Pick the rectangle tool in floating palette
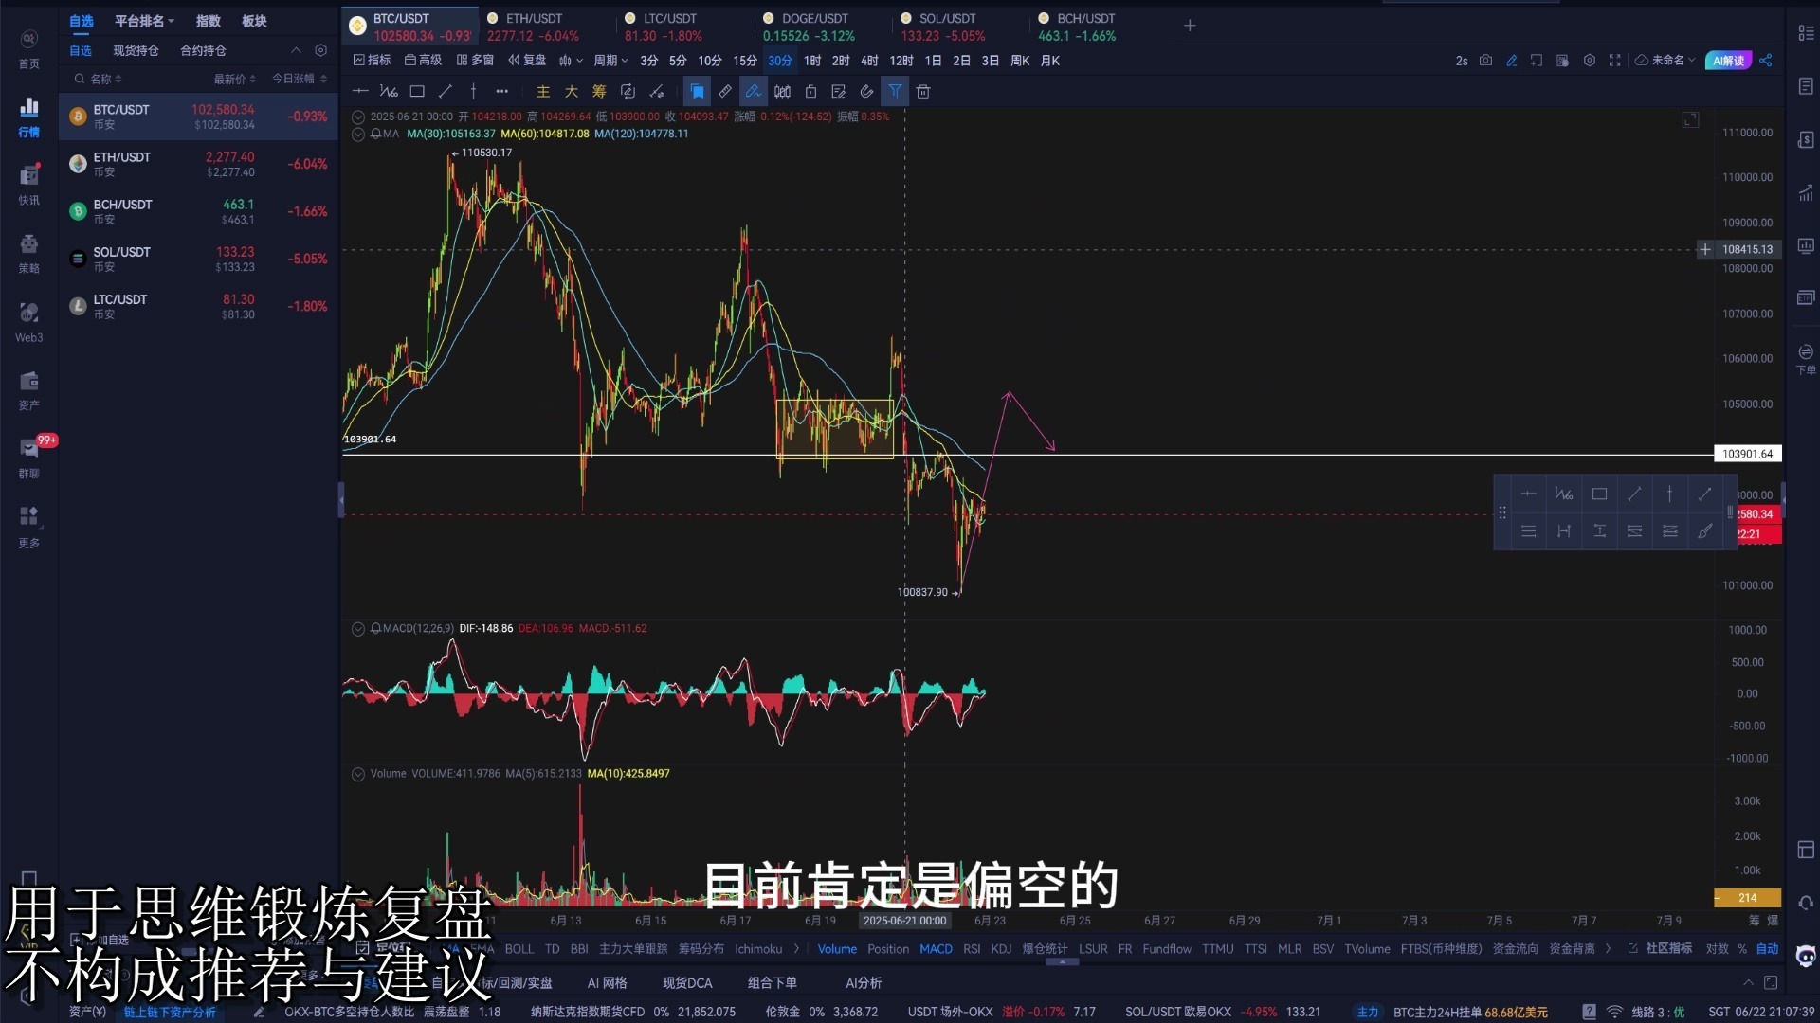The image size is (1820, 1023). pyautogui.click(x=1599, y=494)
